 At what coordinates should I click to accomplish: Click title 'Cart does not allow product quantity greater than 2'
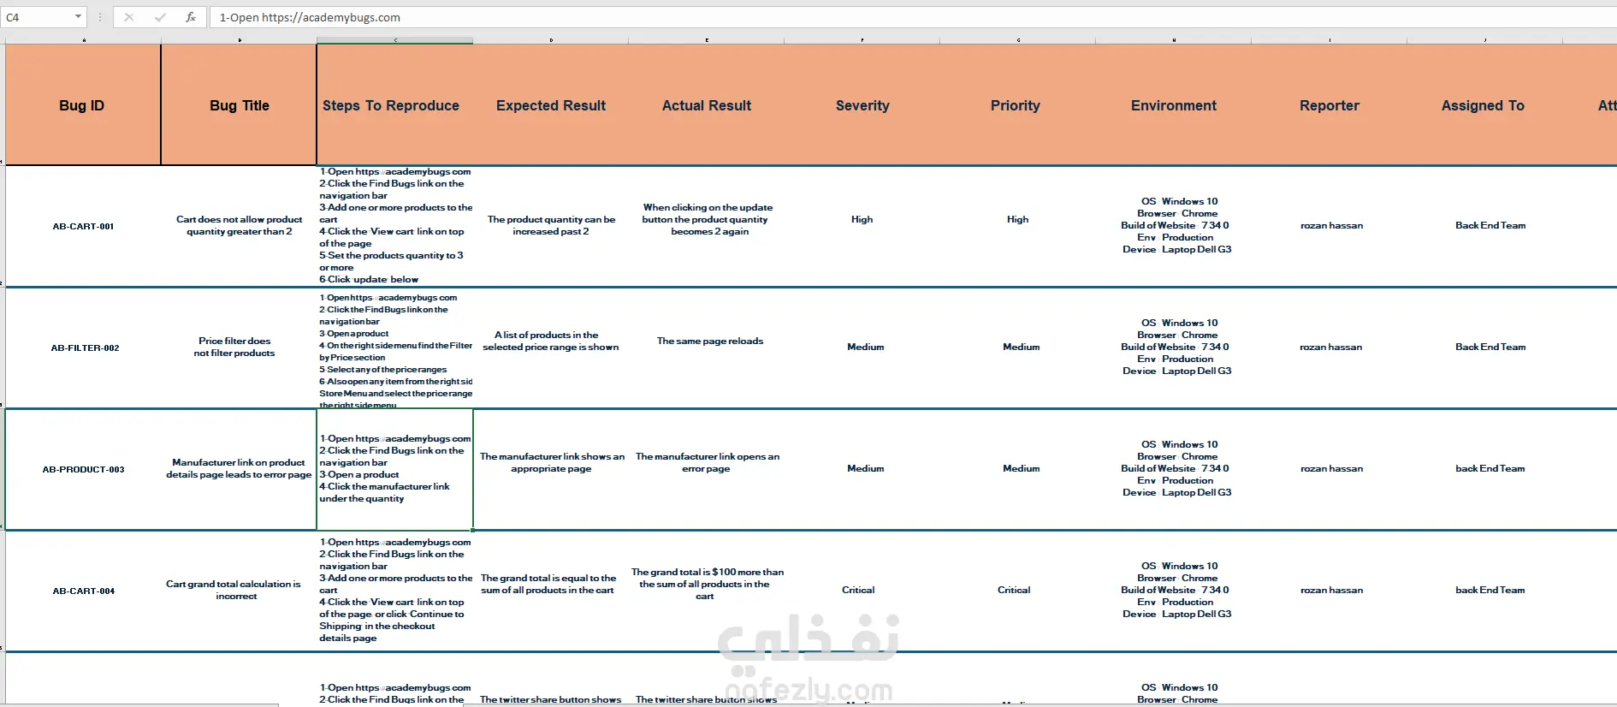[239, 226]
